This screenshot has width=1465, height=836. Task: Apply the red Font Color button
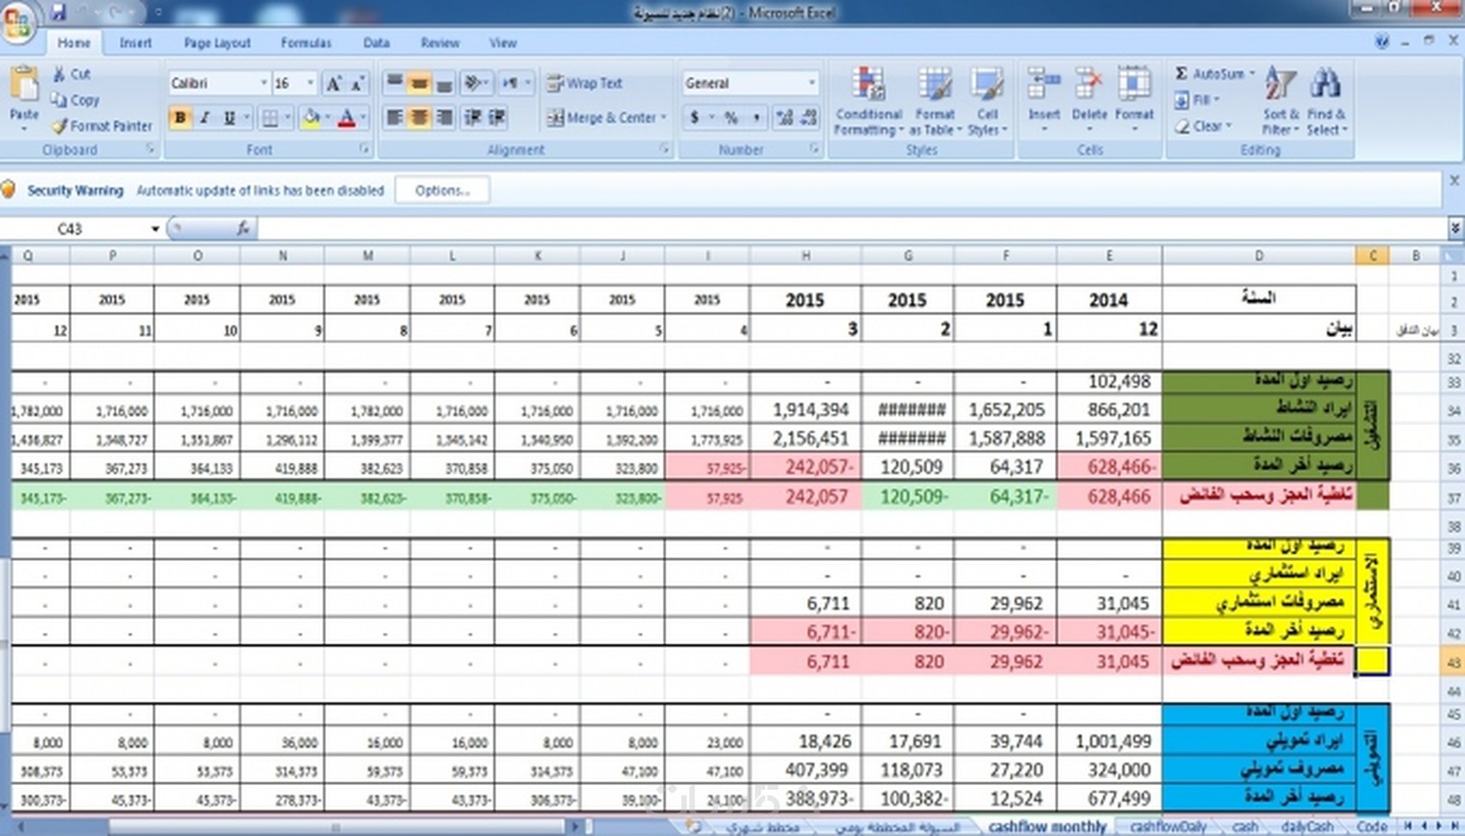click(346, 117)
